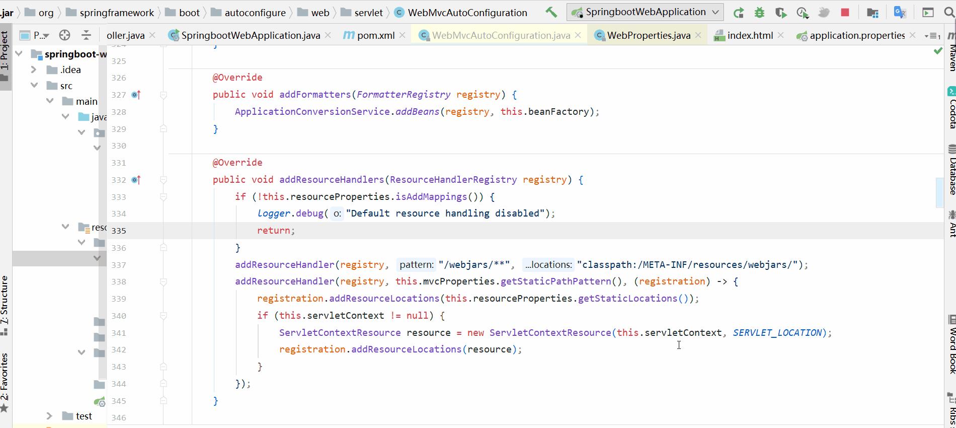Collapse all in Project panel
This screenshot has width=956, height=428.
(86, 35)
